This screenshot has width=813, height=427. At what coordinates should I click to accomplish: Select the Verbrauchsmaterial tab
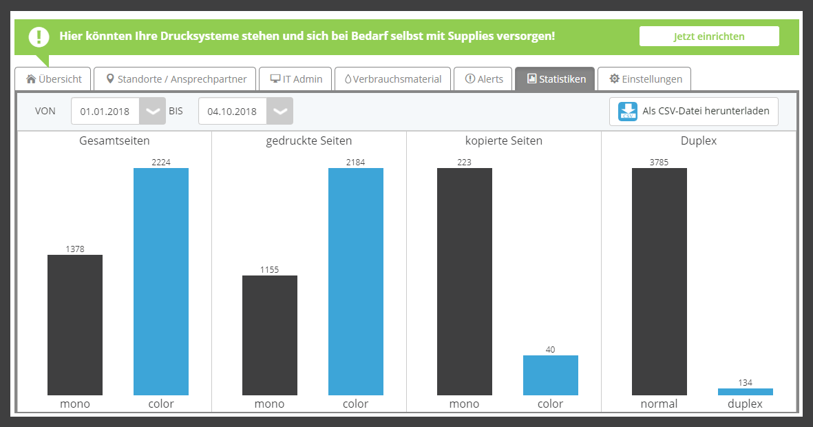(x=392, y=79)
